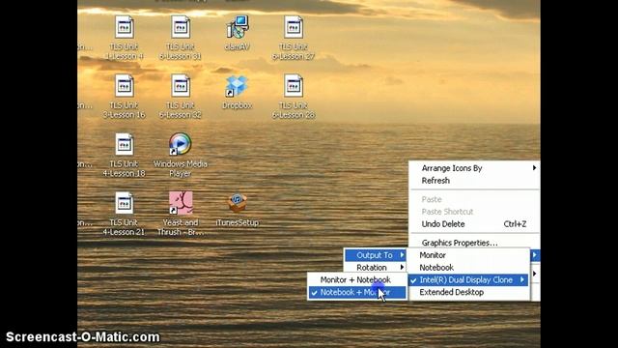Select the TLS Unit 6-Lesson 28 document icon

point(294,86)
